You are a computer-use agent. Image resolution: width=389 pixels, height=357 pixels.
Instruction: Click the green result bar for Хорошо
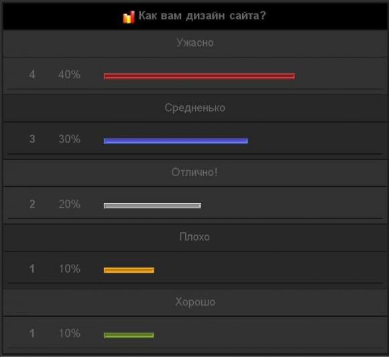coord(129,335)
